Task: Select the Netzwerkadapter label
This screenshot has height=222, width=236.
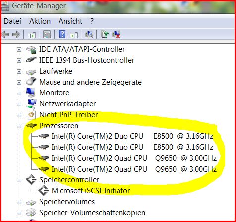Action: (67, 104)
